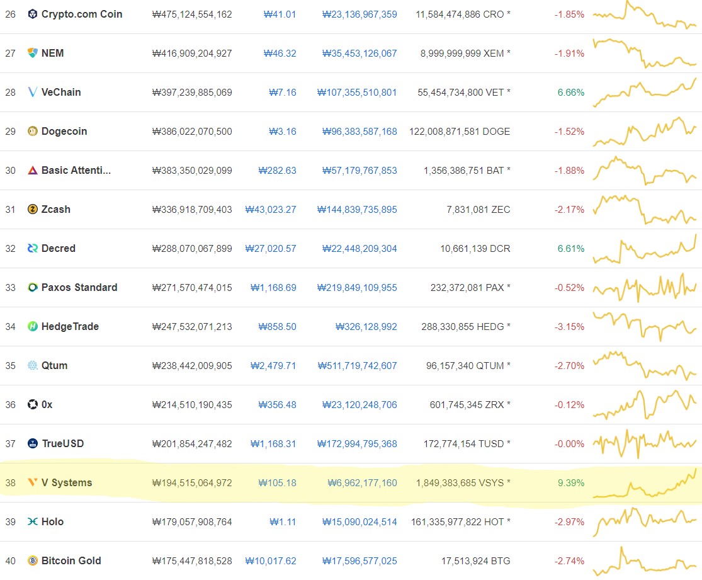The height and width of the screenshot is (580, 702).
Task: Click the Qtum logo icon
Action: tap(33, 365)
